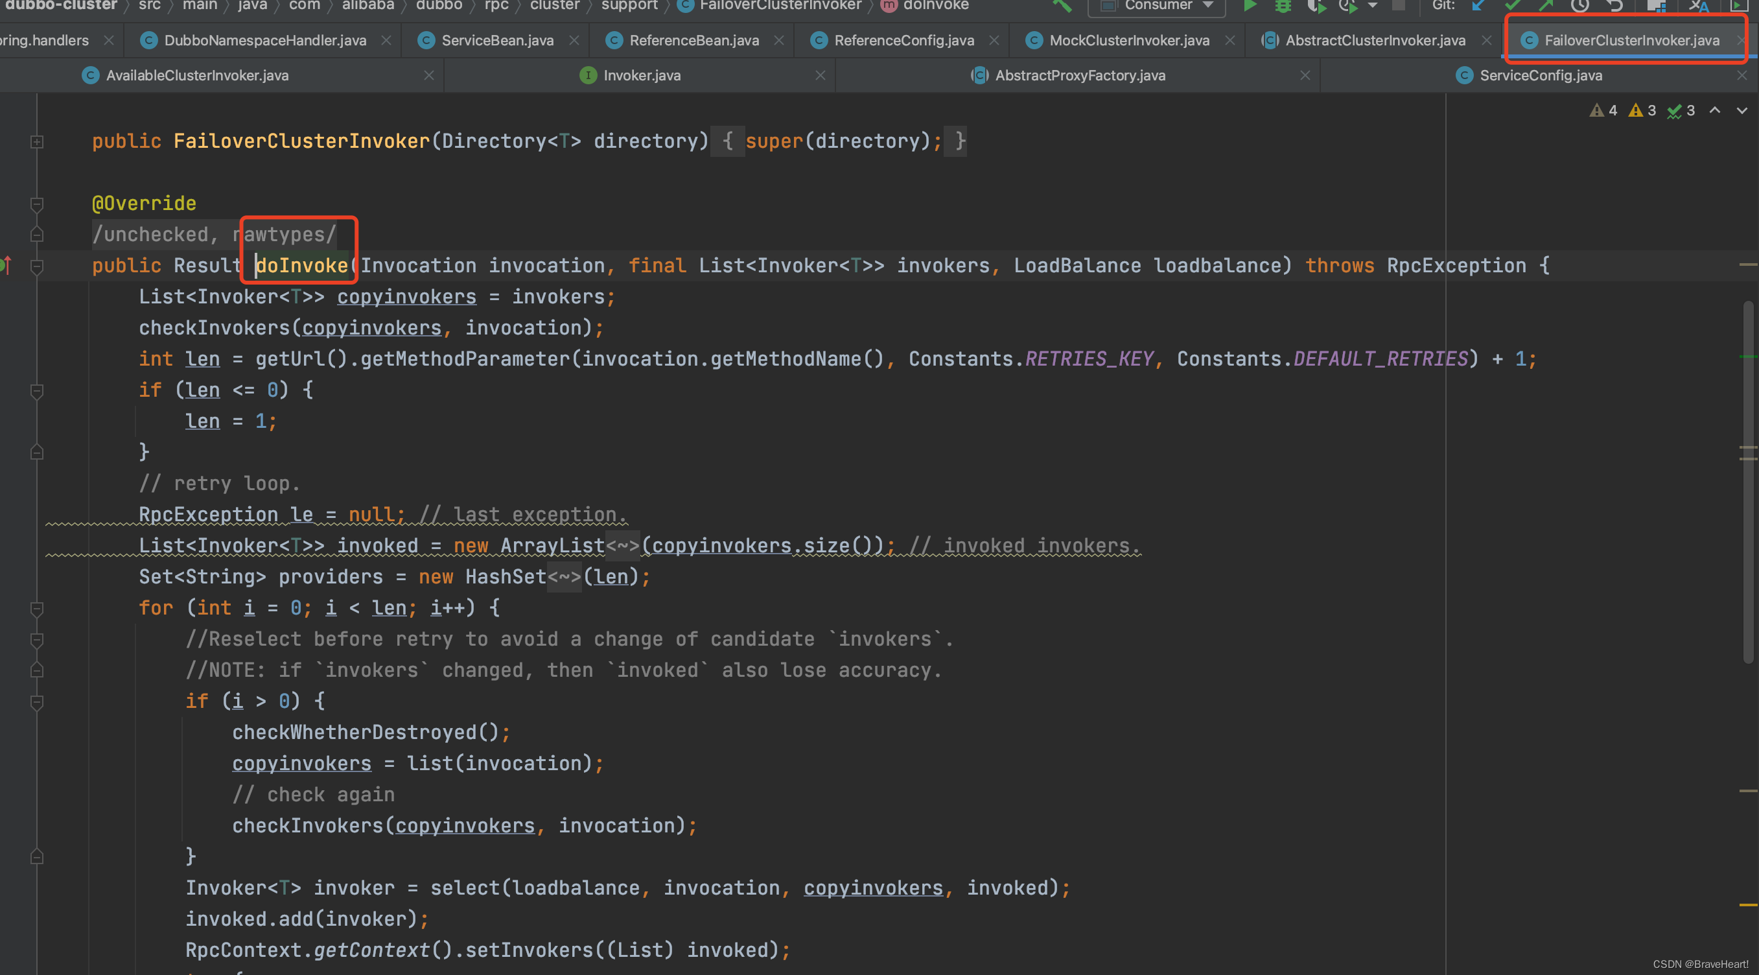Click 'RpcContext.getContext()' call
This screenshot has height=975, width=1759.
[x=318, y=950]
